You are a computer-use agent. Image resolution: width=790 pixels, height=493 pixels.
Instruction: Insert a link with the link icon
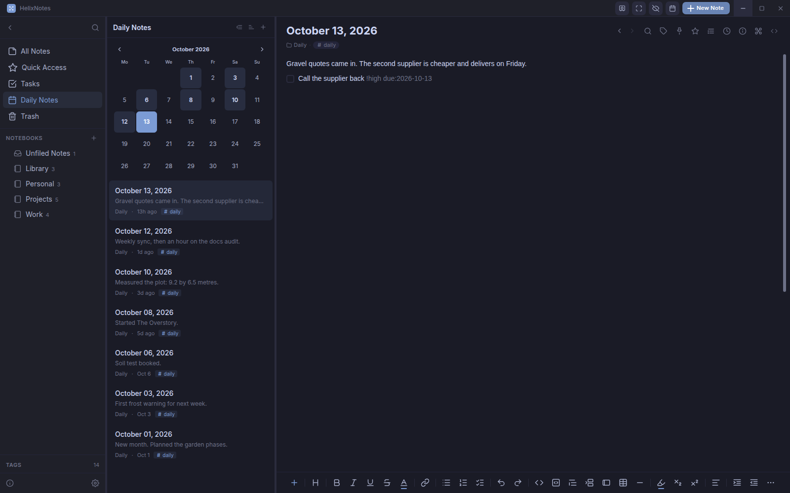pyautogui.click(x=425, y=483)
